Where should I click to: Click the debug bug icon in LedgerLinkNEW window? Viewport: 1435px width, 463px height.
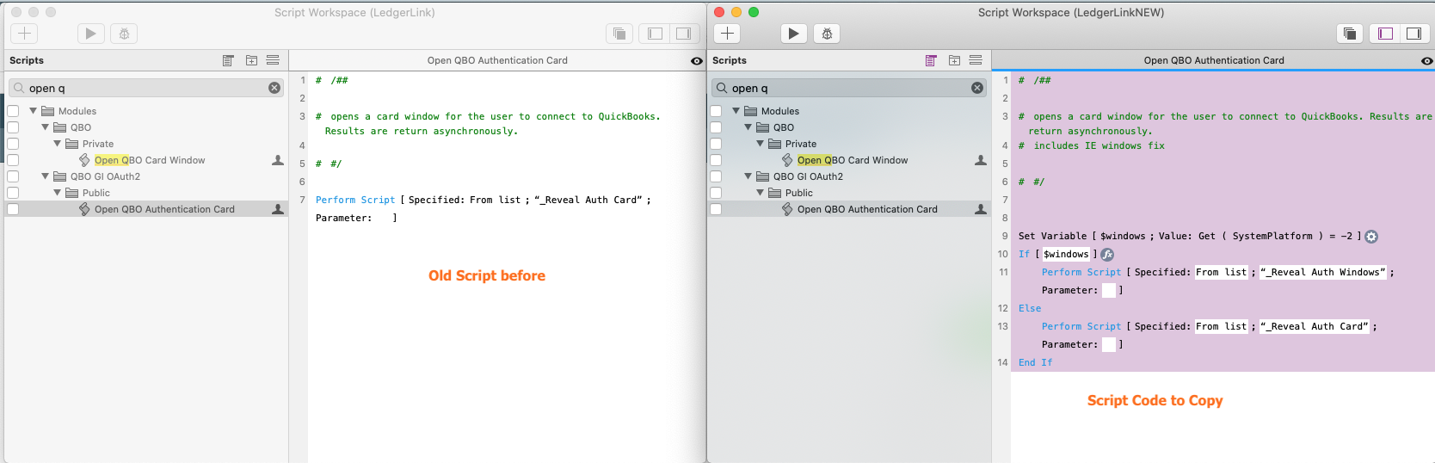(x=827, y=34)
